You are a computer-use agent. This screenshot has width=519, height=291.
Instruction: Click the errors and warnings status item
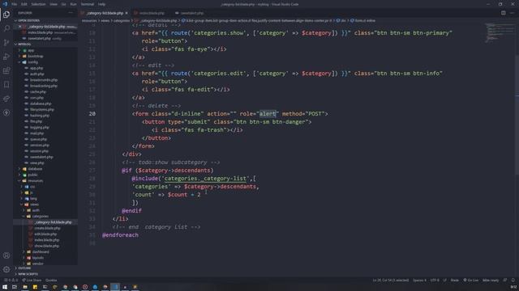point(11,280)
